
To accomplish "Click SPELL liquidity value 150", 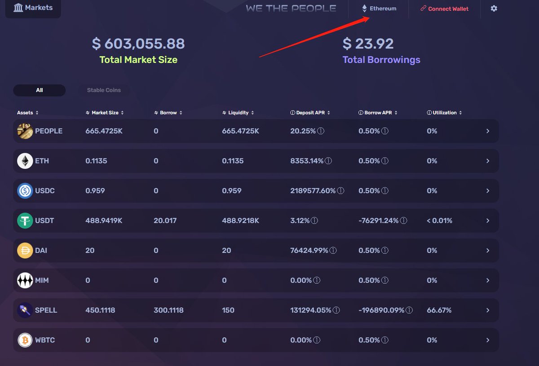I will click(x=228, y=310).
